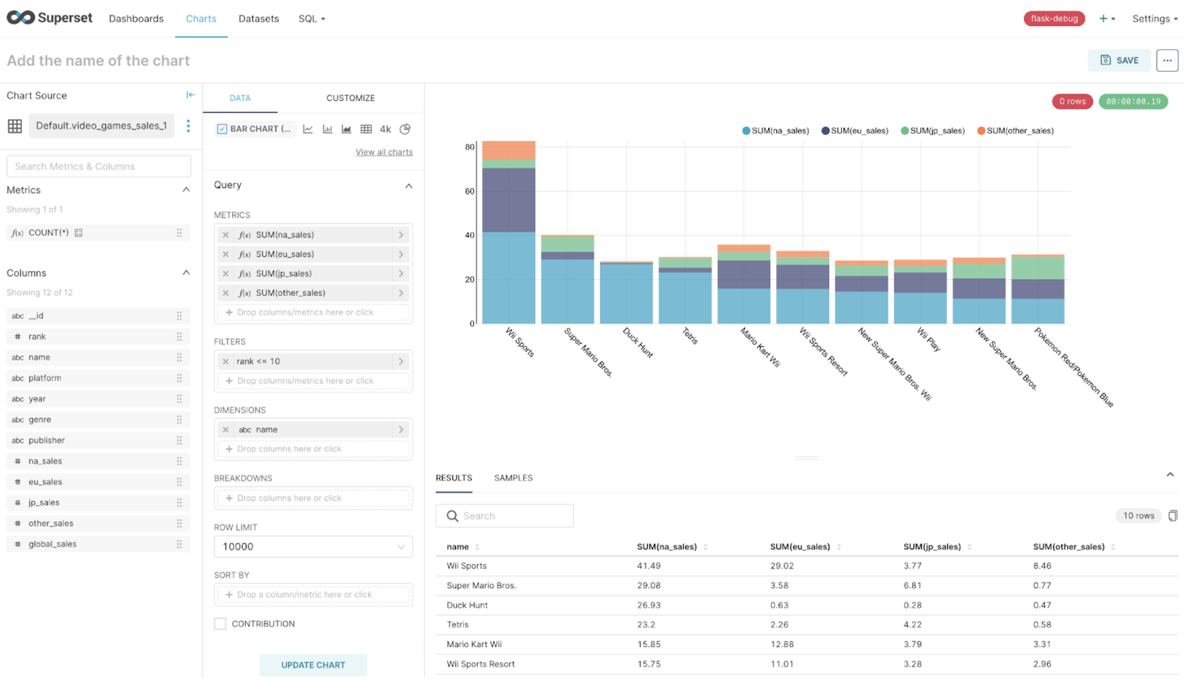This screenshot has height=690, width=1189.
Task: Switch to the RESULTS tab
Action: coord(454,478)
